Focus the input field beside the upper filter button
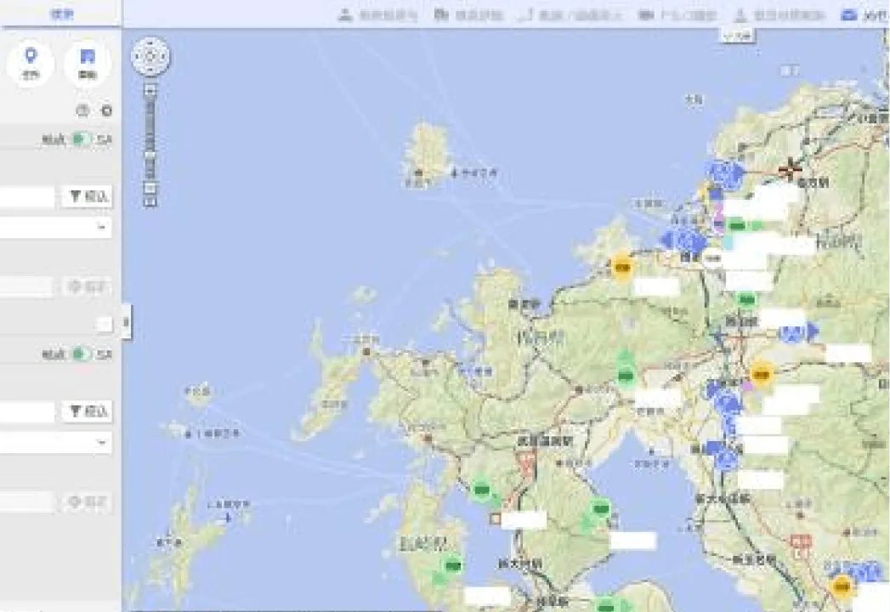This screenshot has height=612, width=890. tap(27, 196)
